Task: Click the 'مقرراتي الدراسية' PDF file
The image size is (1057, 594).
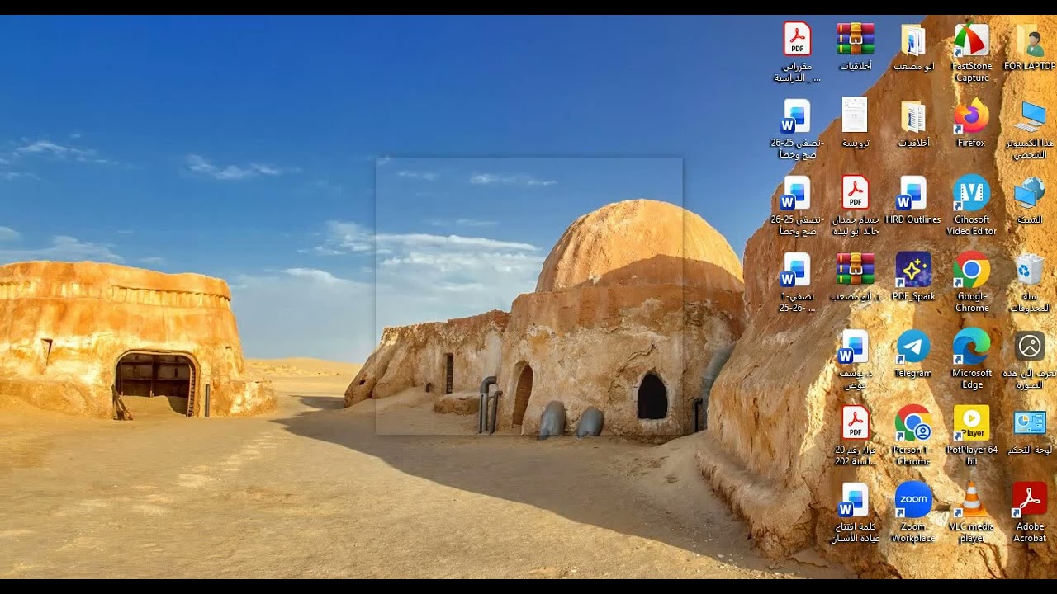Action: click(797, 52)
